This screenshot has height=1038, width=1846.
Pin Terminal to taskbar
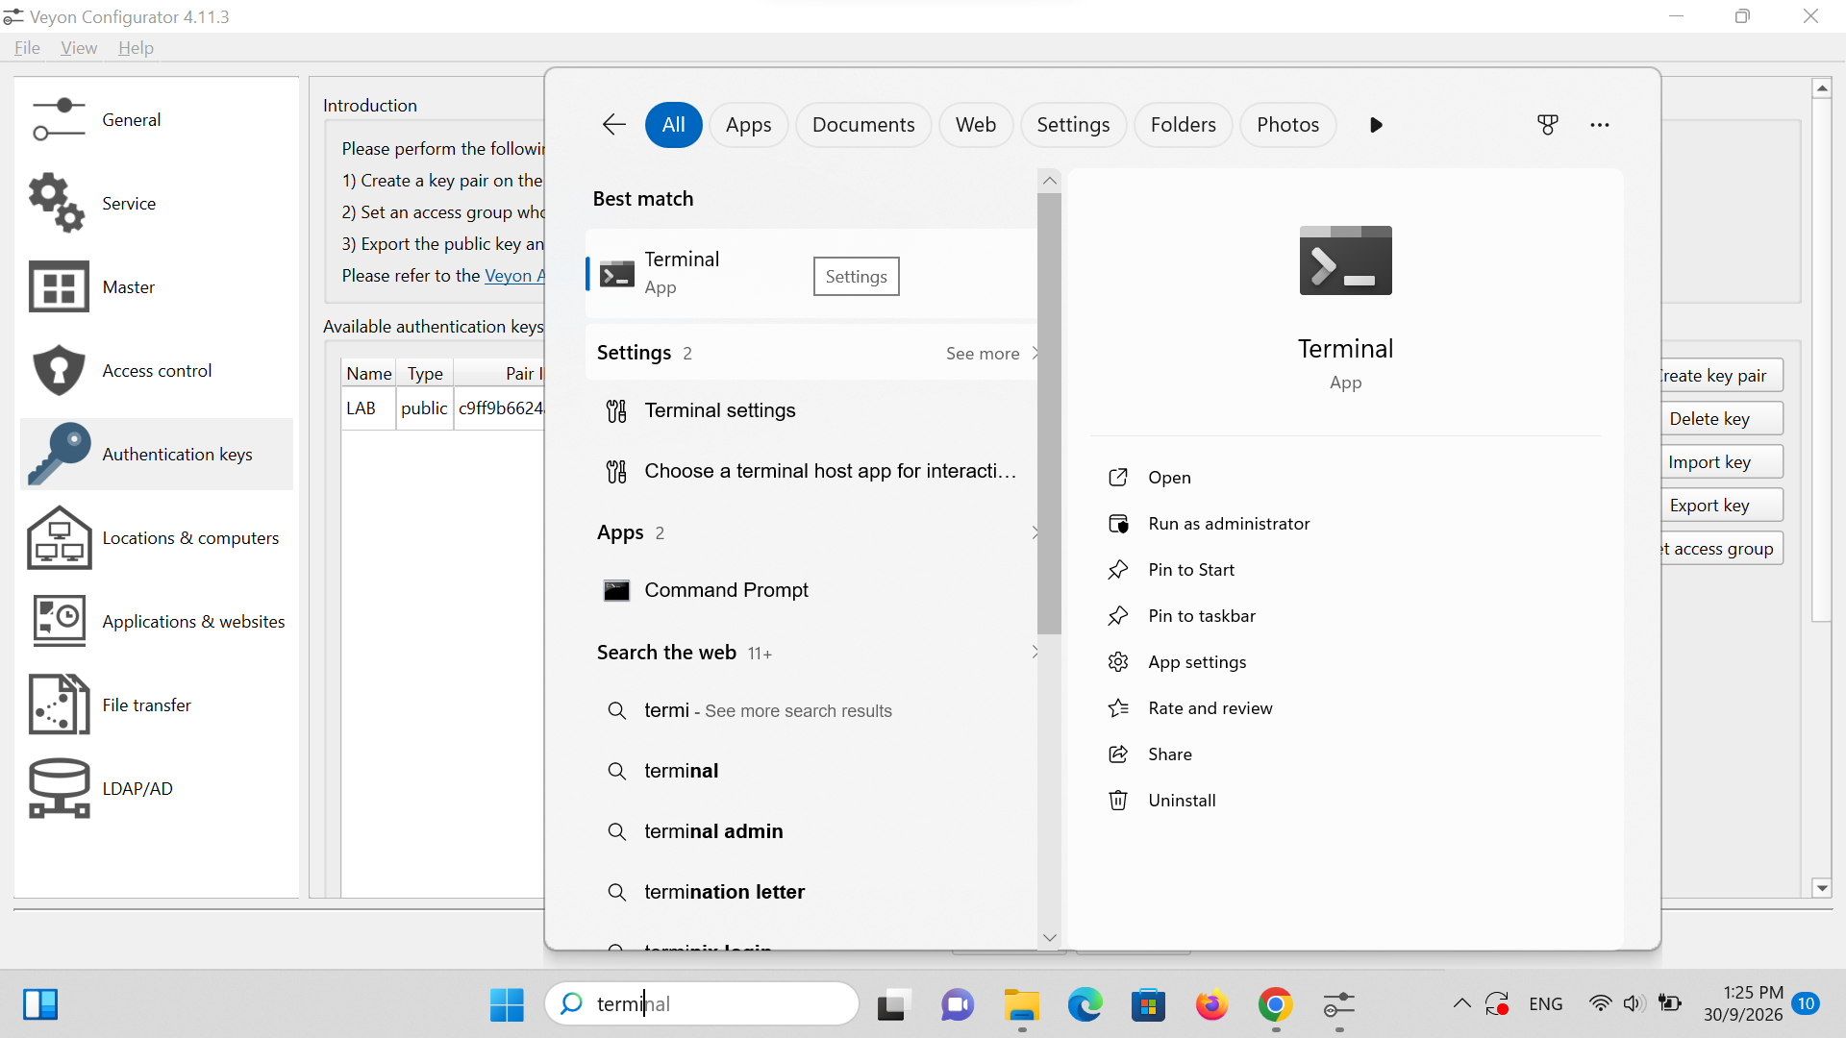[1346, 616]
